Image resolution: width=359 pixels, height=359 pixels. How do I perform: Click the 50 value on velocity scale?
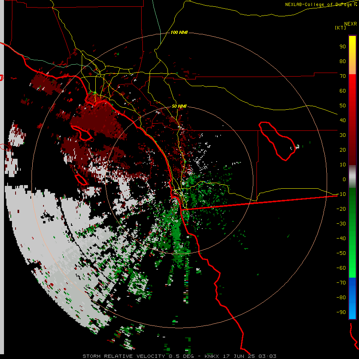(343, 106)
